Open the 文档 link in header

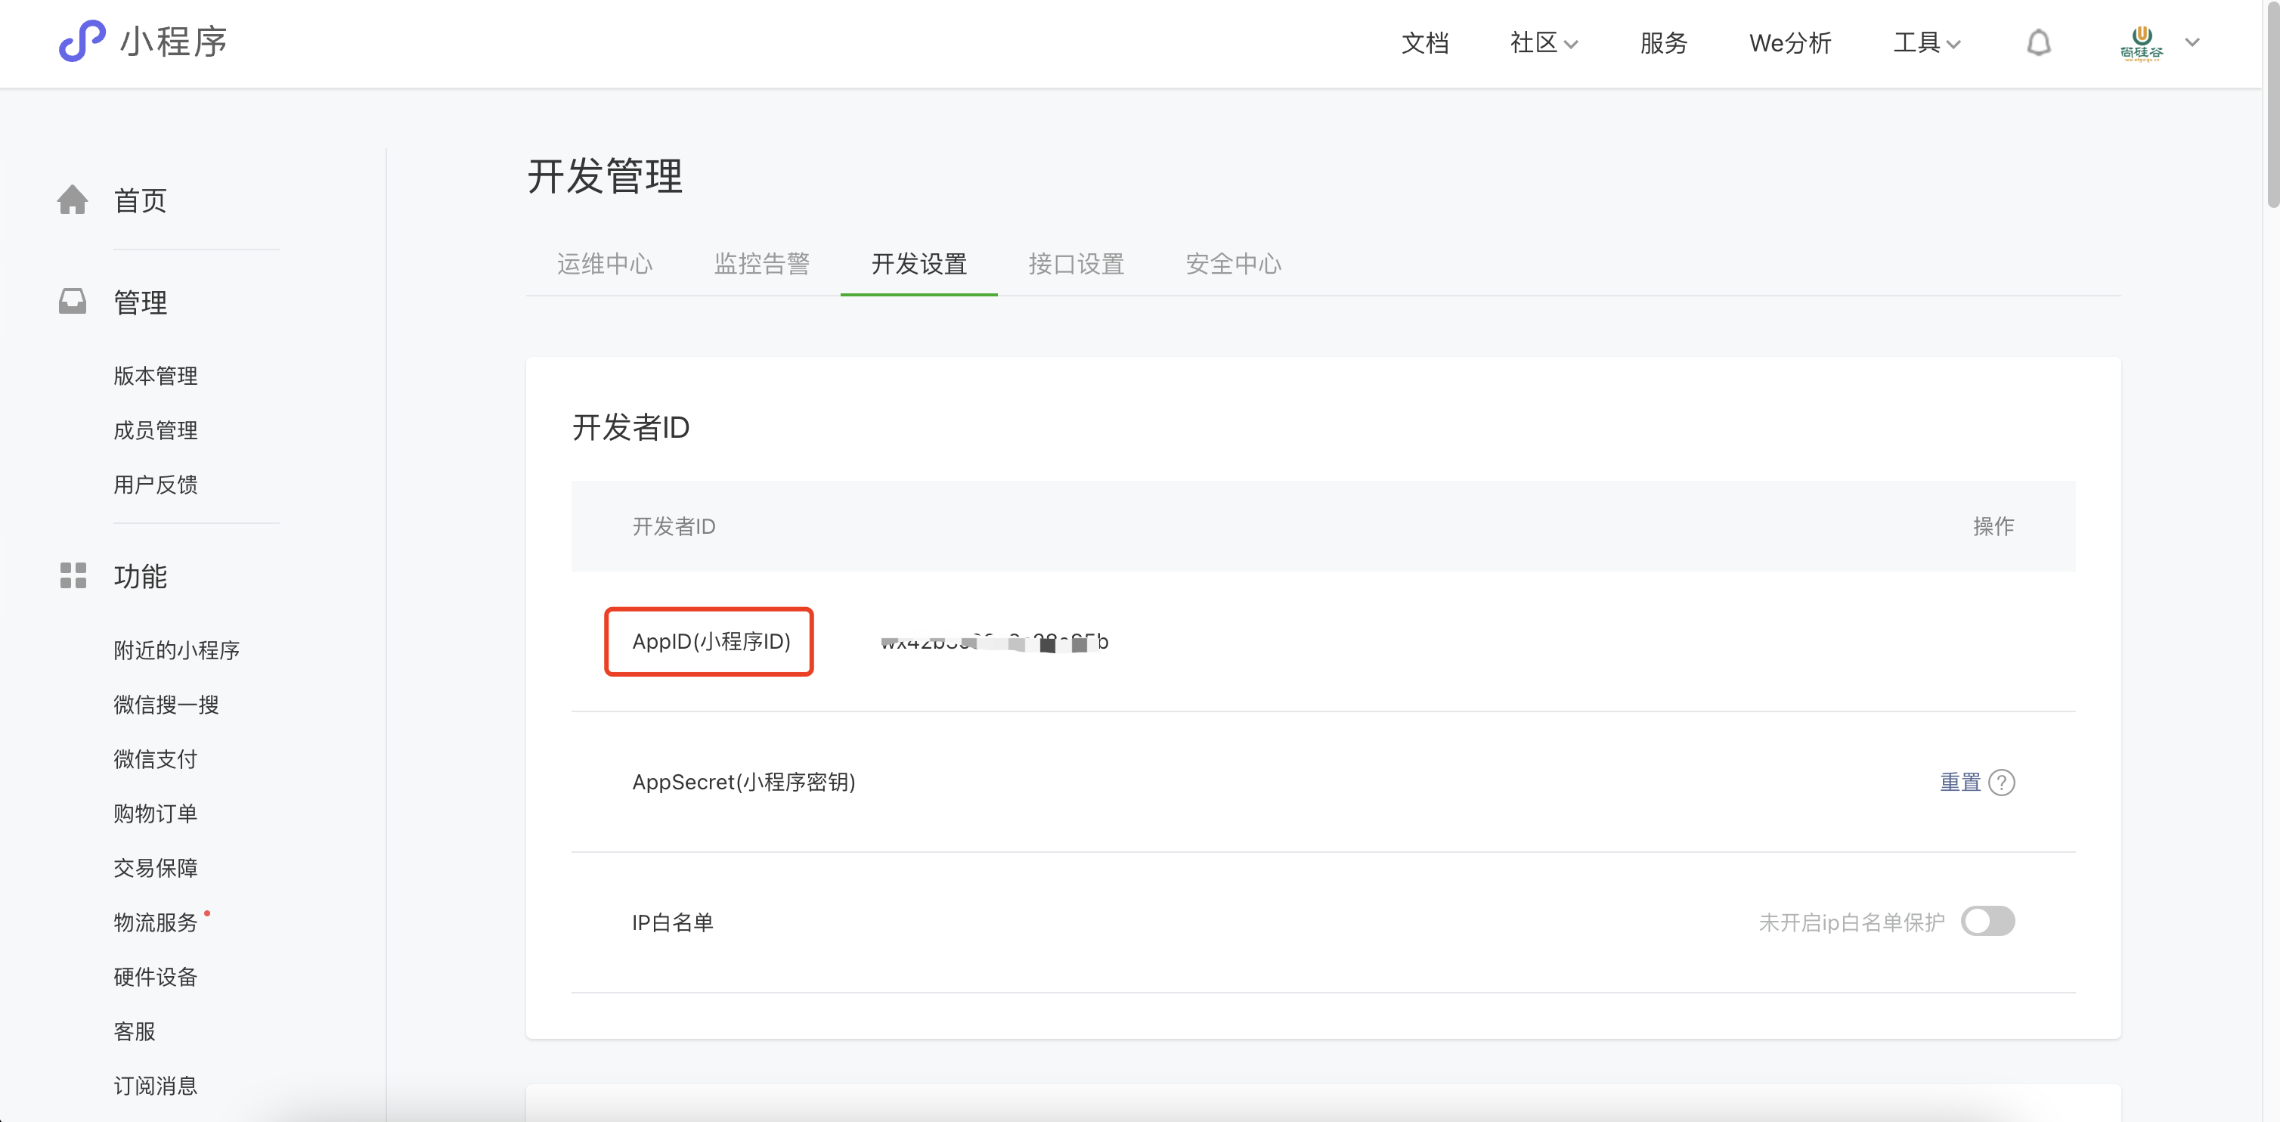pyautogui.click(x=1425, y=42)
